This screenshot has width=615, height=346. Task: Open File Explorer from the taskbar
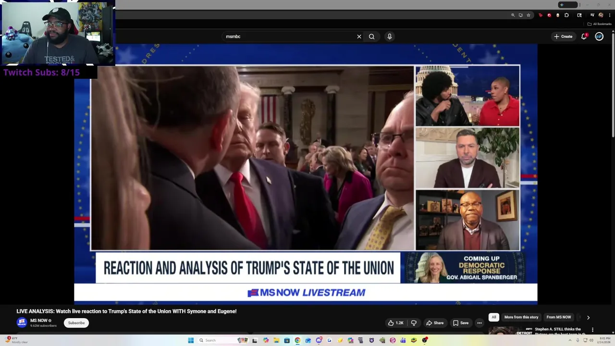(276, 340)
